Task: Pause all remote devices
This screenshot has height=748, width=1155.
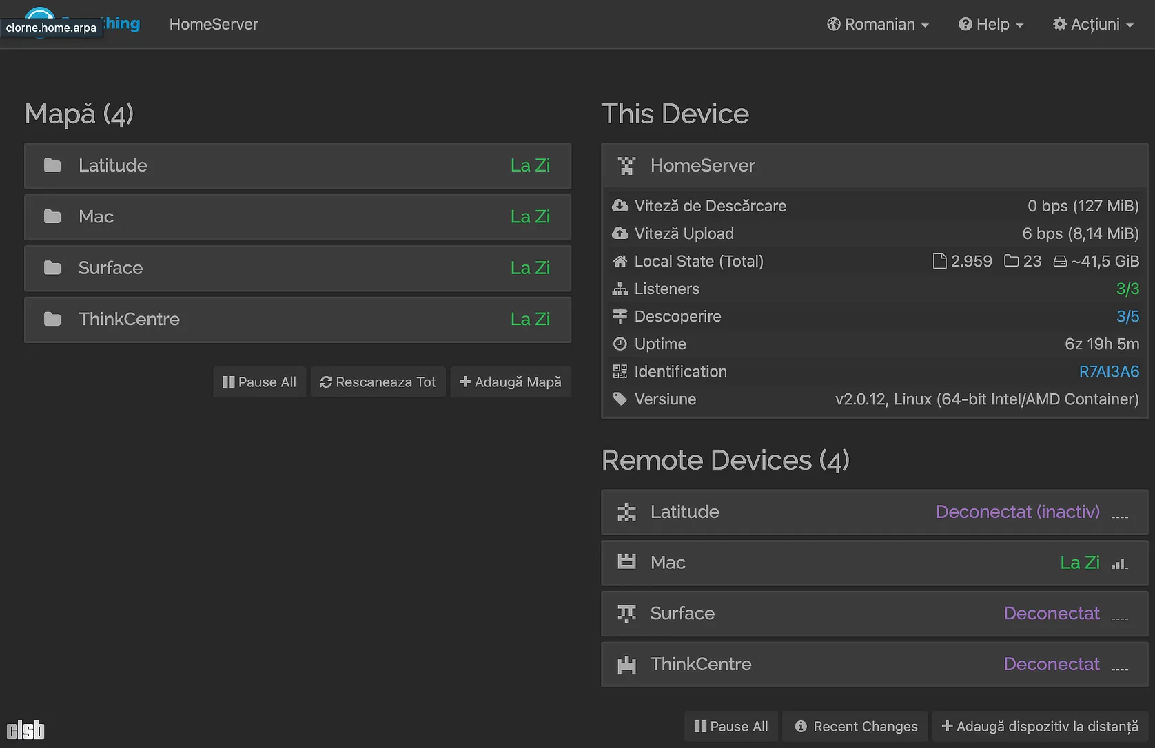Action: (730, 727)
